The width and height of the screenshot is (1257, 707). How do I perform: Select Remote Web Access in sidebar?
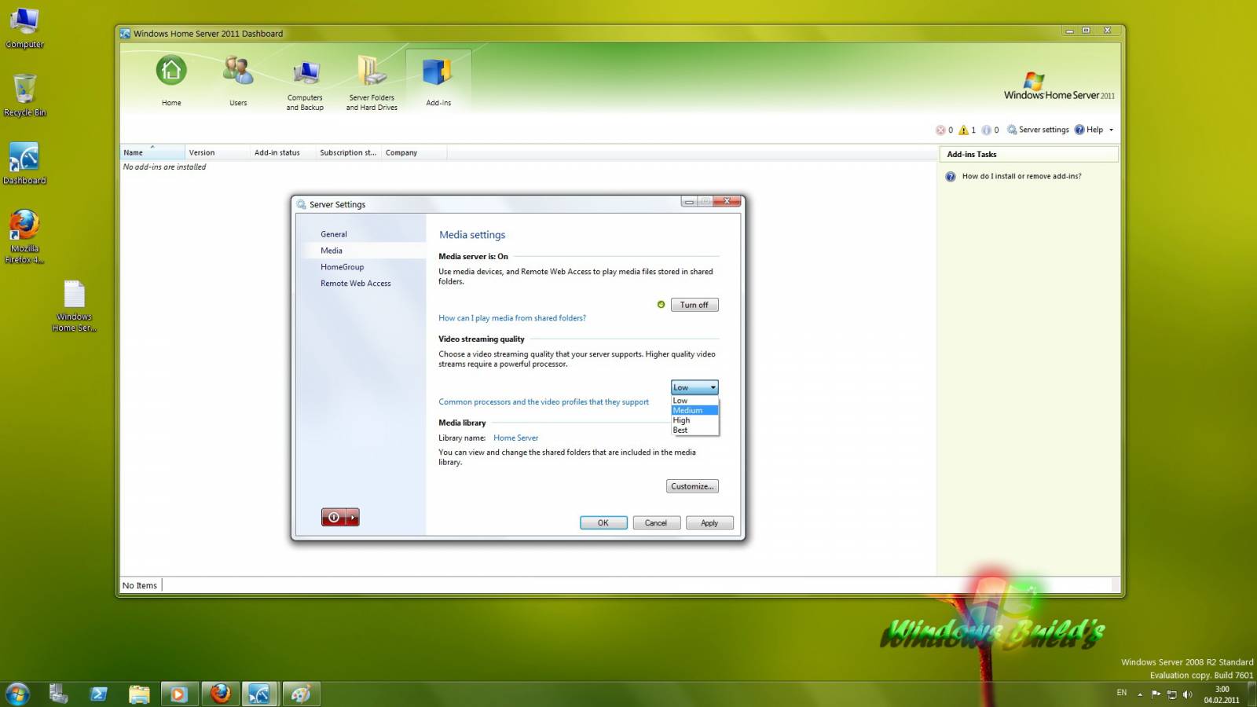(x=355, y=284)
